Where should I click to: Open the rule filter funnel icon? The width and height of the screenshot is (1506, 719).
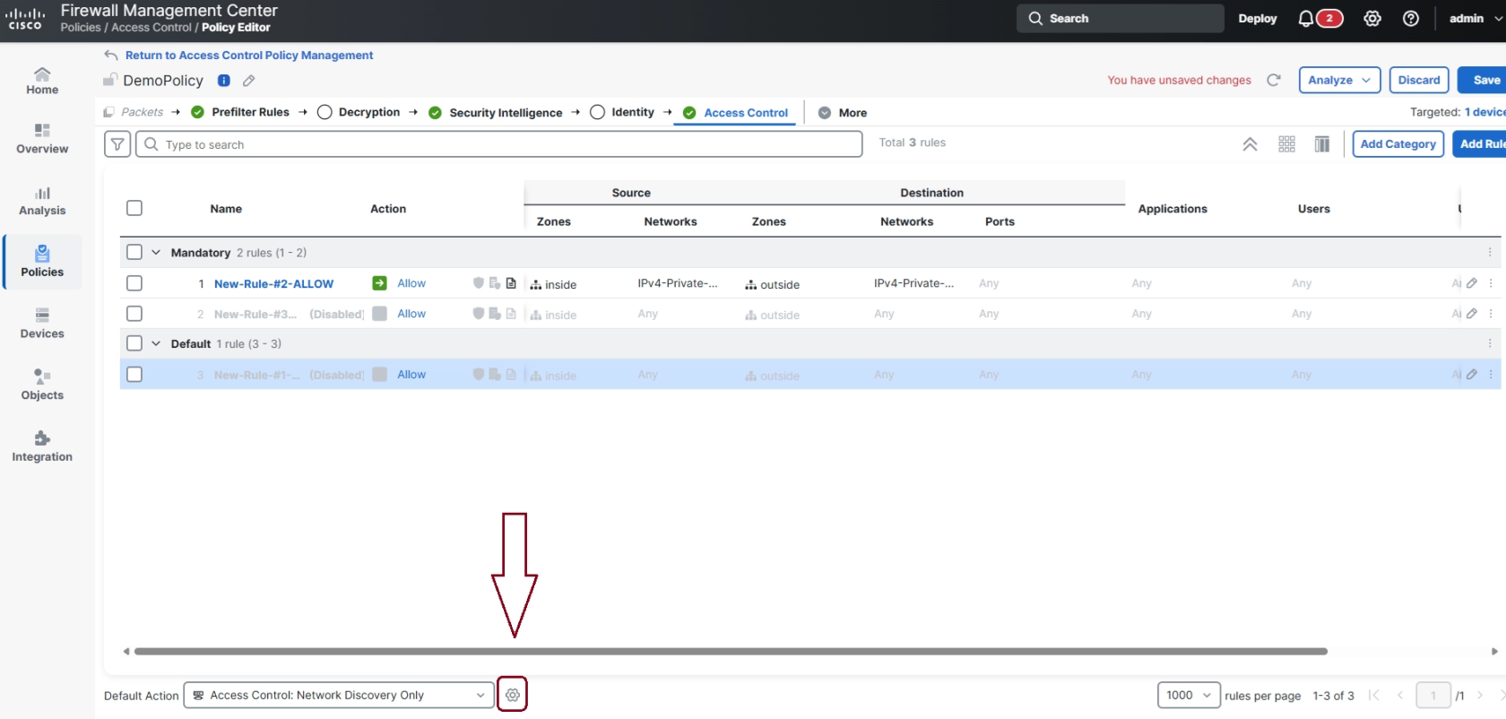(x=117, y=144)
